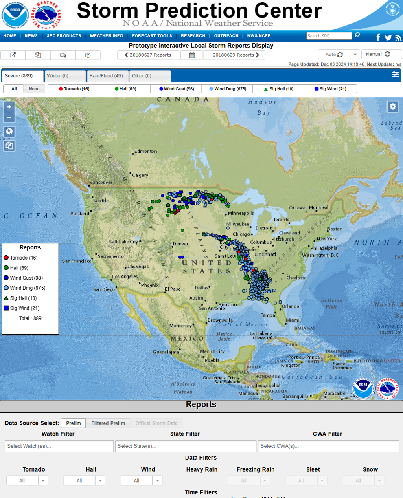Click the copy pages toolbar icon

pyautogui.click(x=38, y=55)
